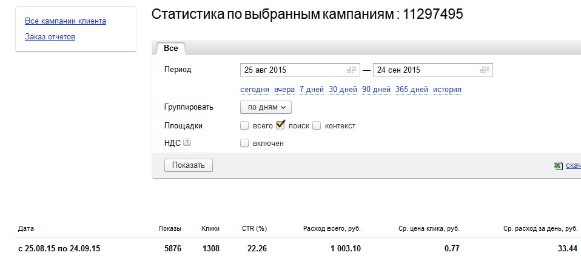Switch to the Все tab
The width and height of the screenshot is (581, 261).
171,48
